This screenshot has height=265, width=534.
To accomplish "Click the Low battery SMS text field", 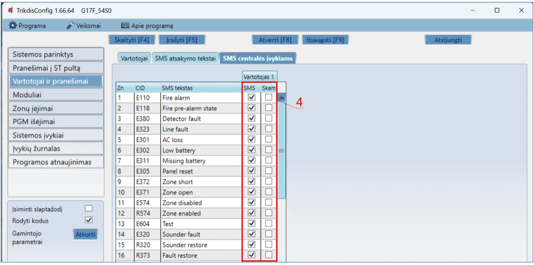I will tap(200, 150).
